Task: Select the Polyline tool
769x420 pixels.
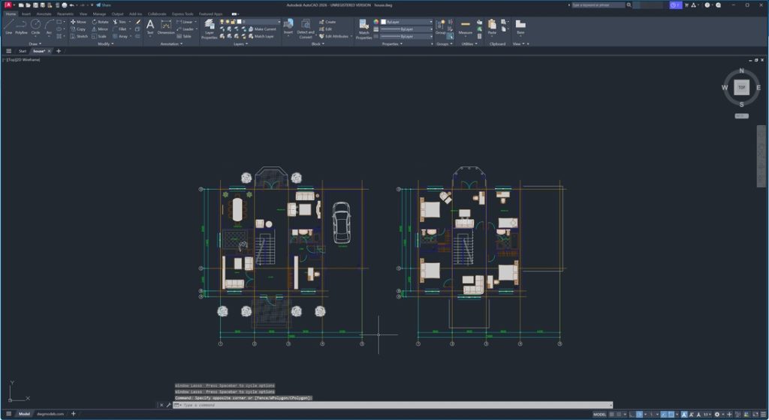Action: [x=21, y=26]
